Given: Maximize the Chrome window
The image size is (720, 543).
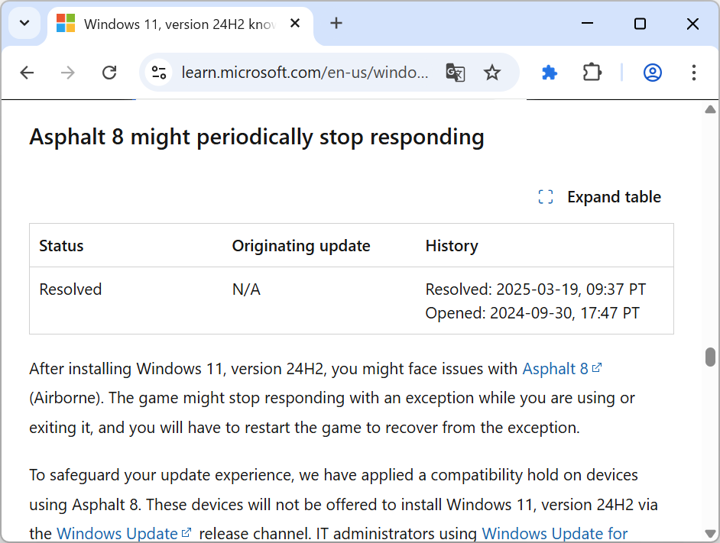Looking at the screenshot, I should (640, 23).
